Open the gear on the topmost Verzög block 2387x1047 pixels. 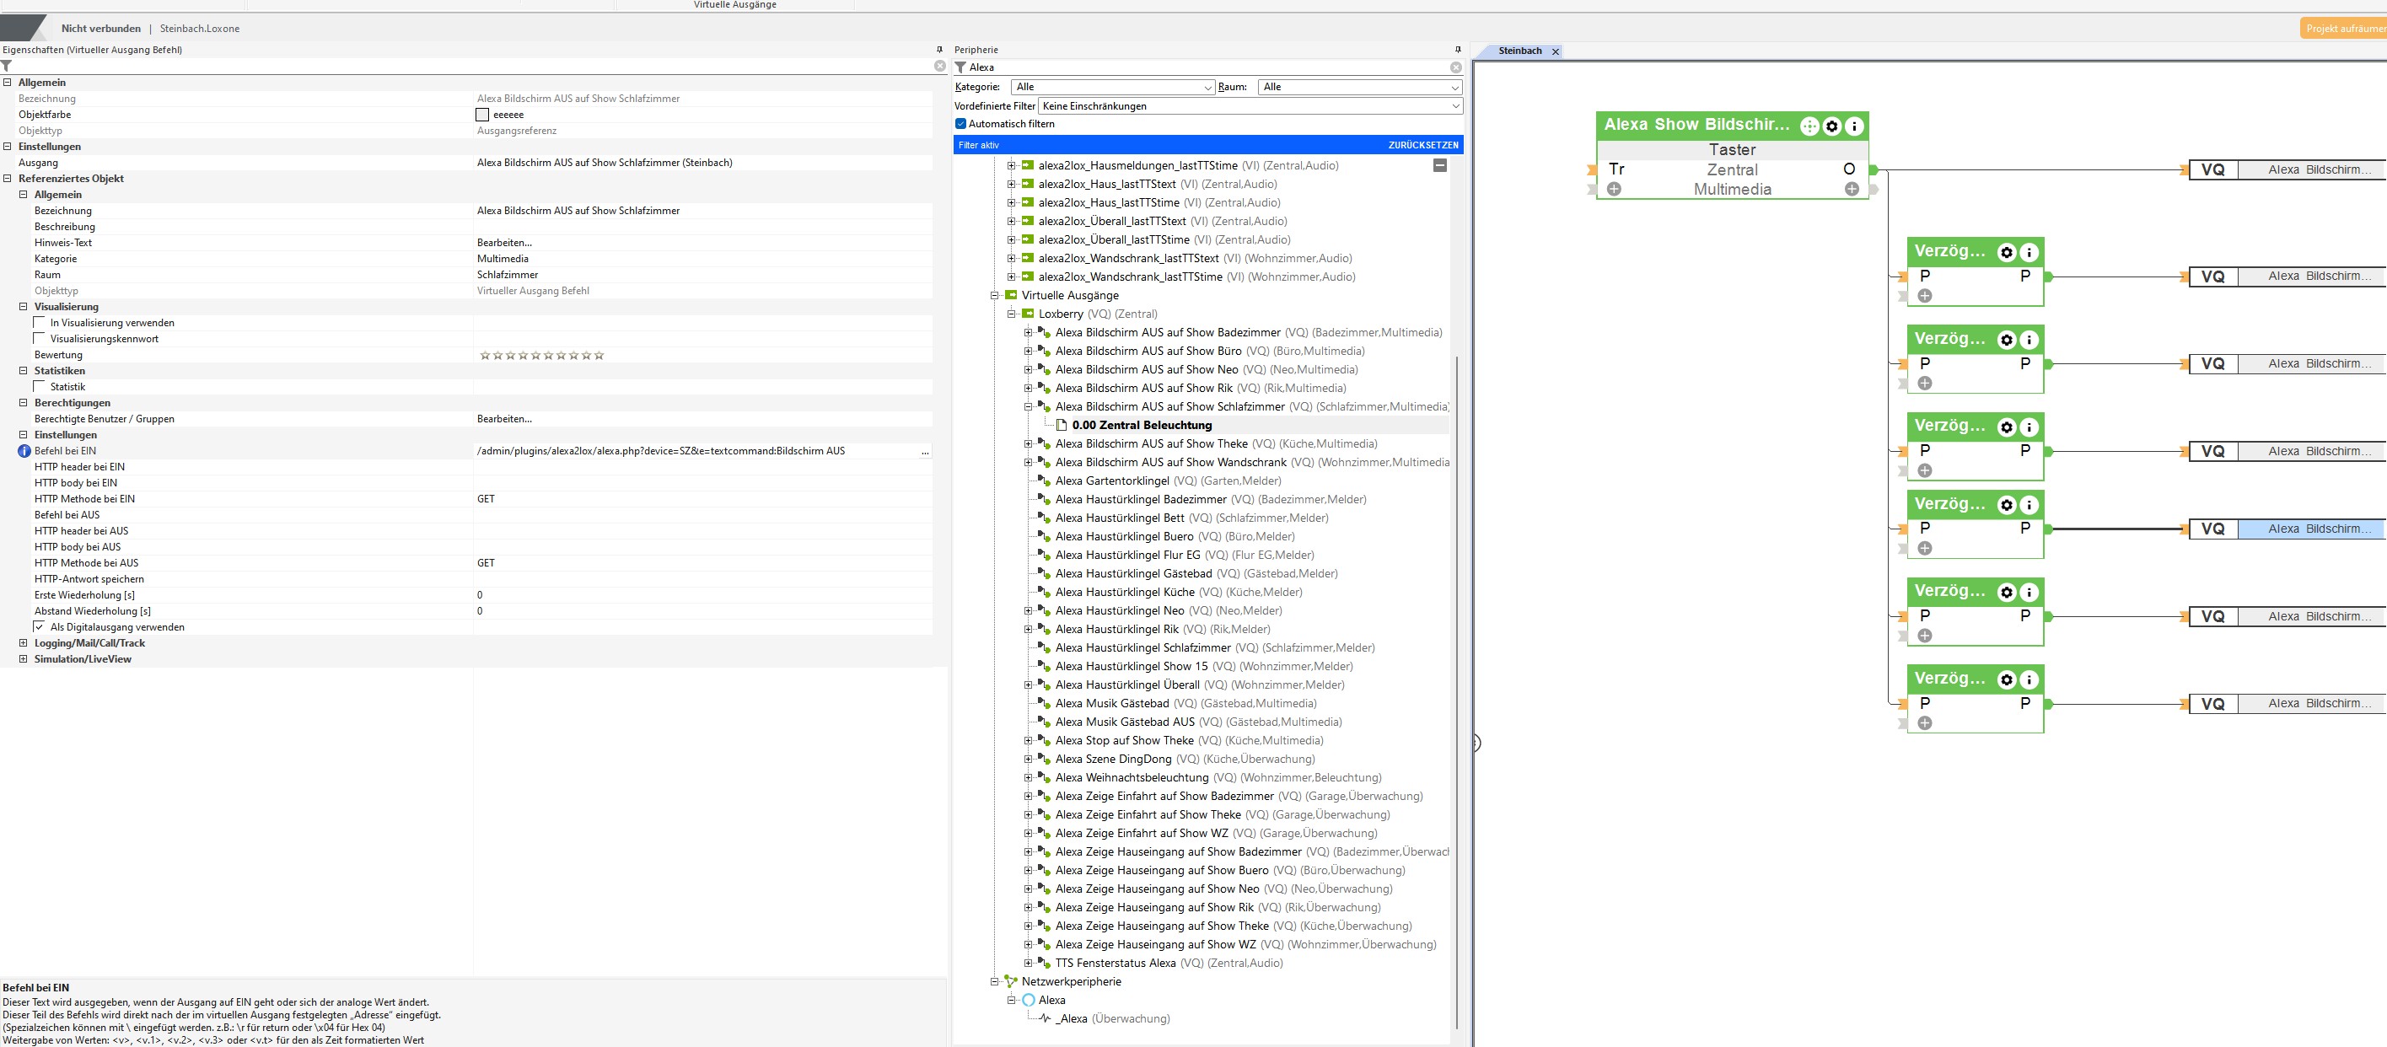coord(2006,252)
